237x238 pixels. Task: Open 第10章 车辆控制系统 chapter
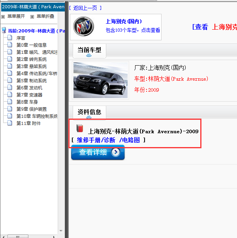pyautogui.click(x=37, y=116)
